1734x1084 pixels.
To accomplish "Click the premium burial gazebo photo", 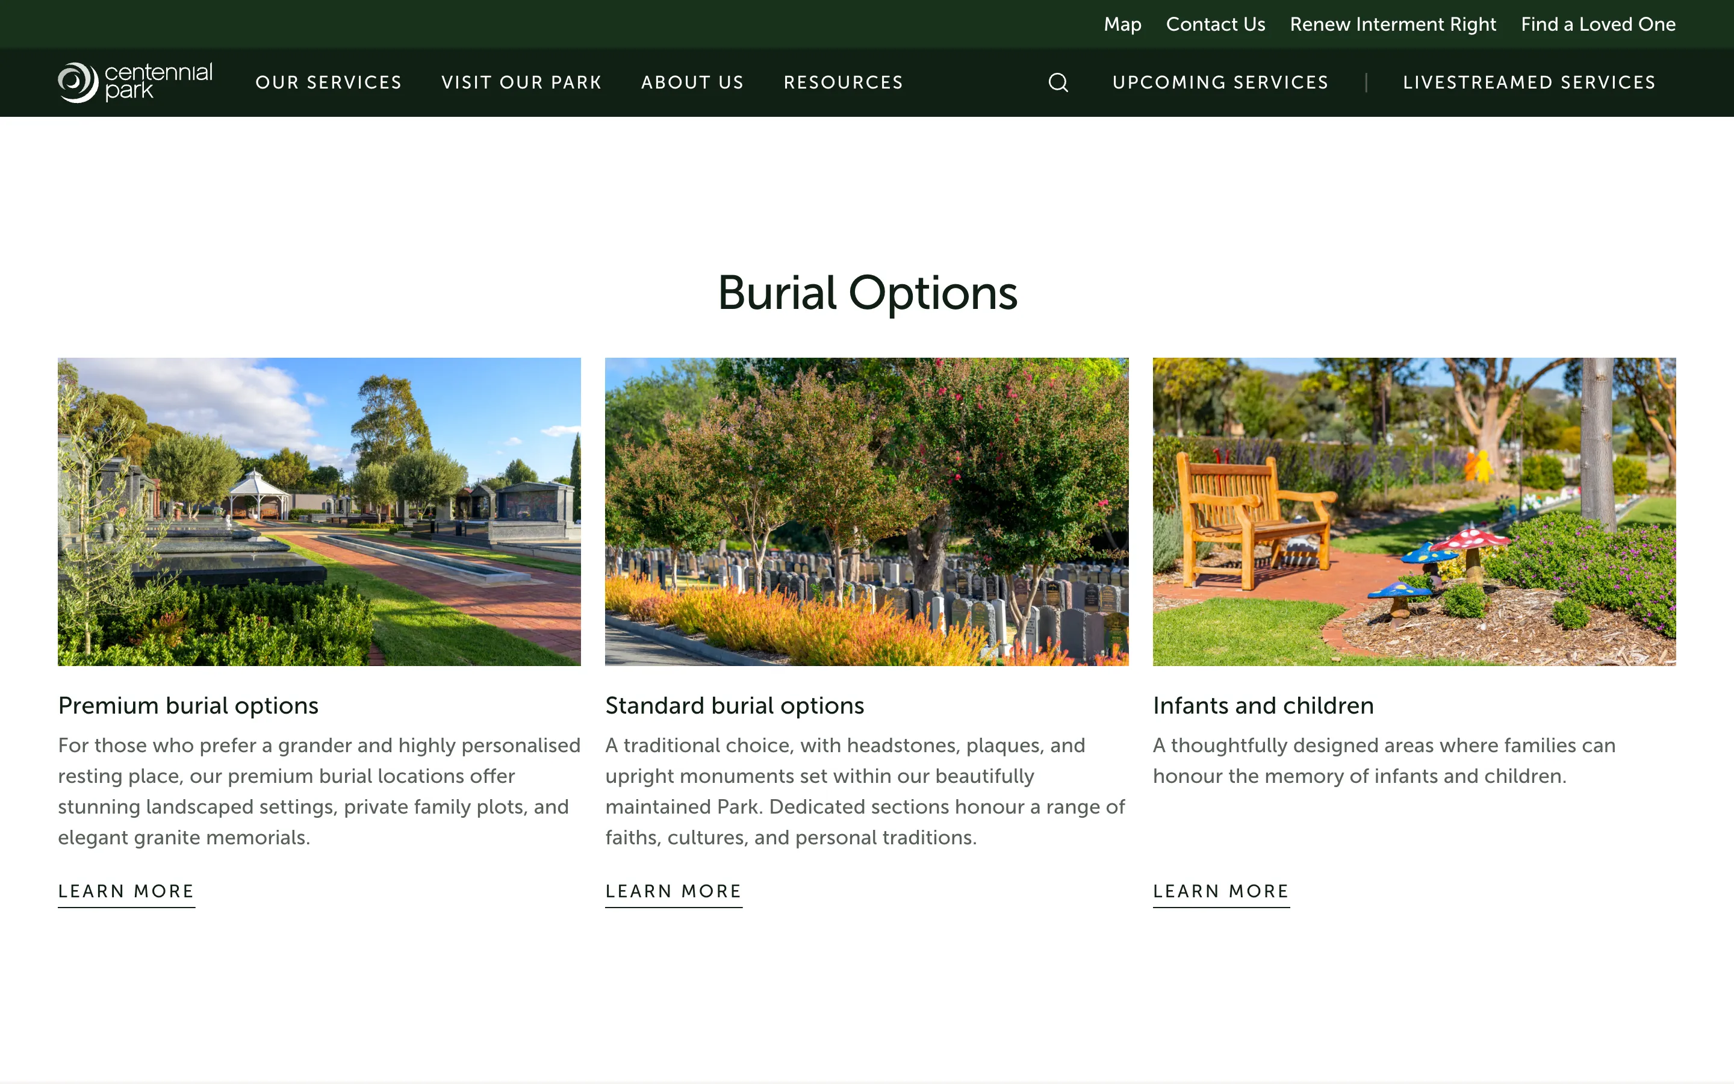I will coord(319,511).
